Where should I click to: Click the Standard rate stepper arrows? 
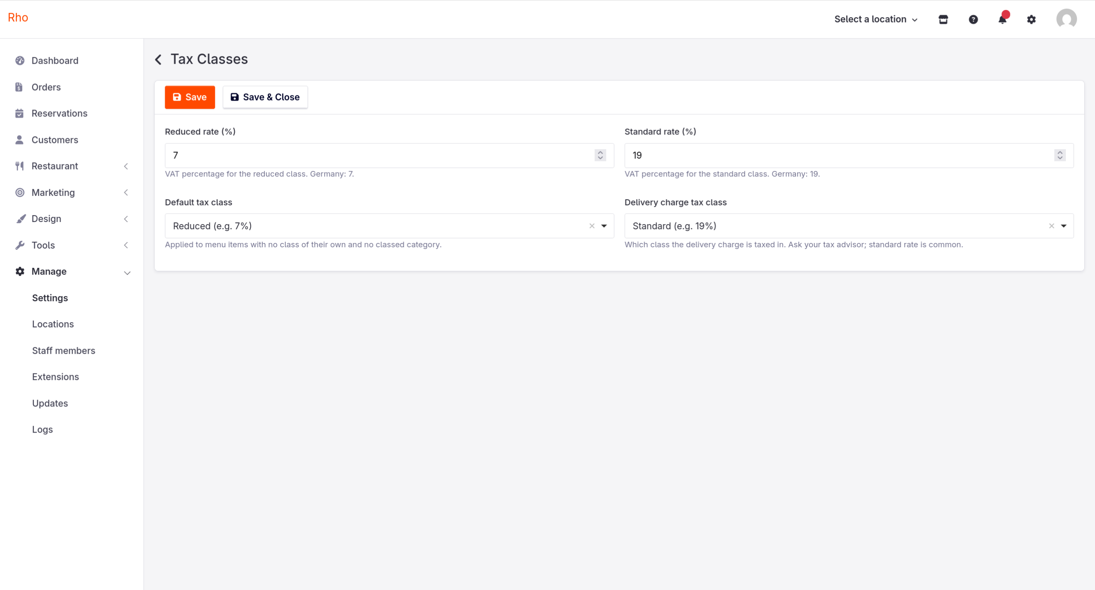1060,155
